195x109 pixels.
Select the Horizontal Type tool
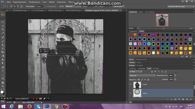pos(3,71)
